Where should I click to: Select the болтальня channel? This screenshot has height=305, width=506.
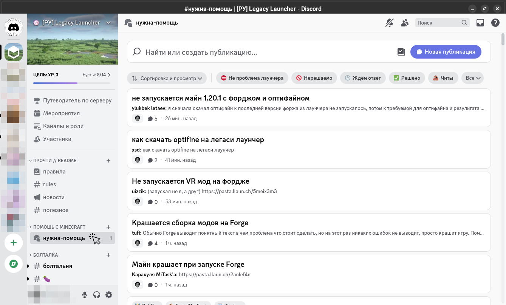click(57, 266)
